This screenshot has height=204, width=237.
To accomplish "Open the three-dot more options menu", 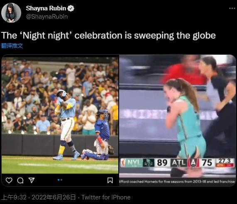I will click(x=232, y=8).
